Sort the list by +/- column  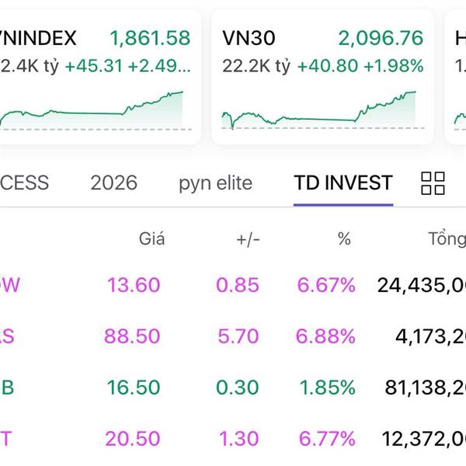(x=248, y=239)
